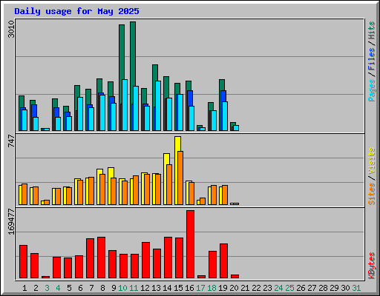Select day label 22 on the x-axis
This screenshot has width=380, height=296.
tap(256, 288)
